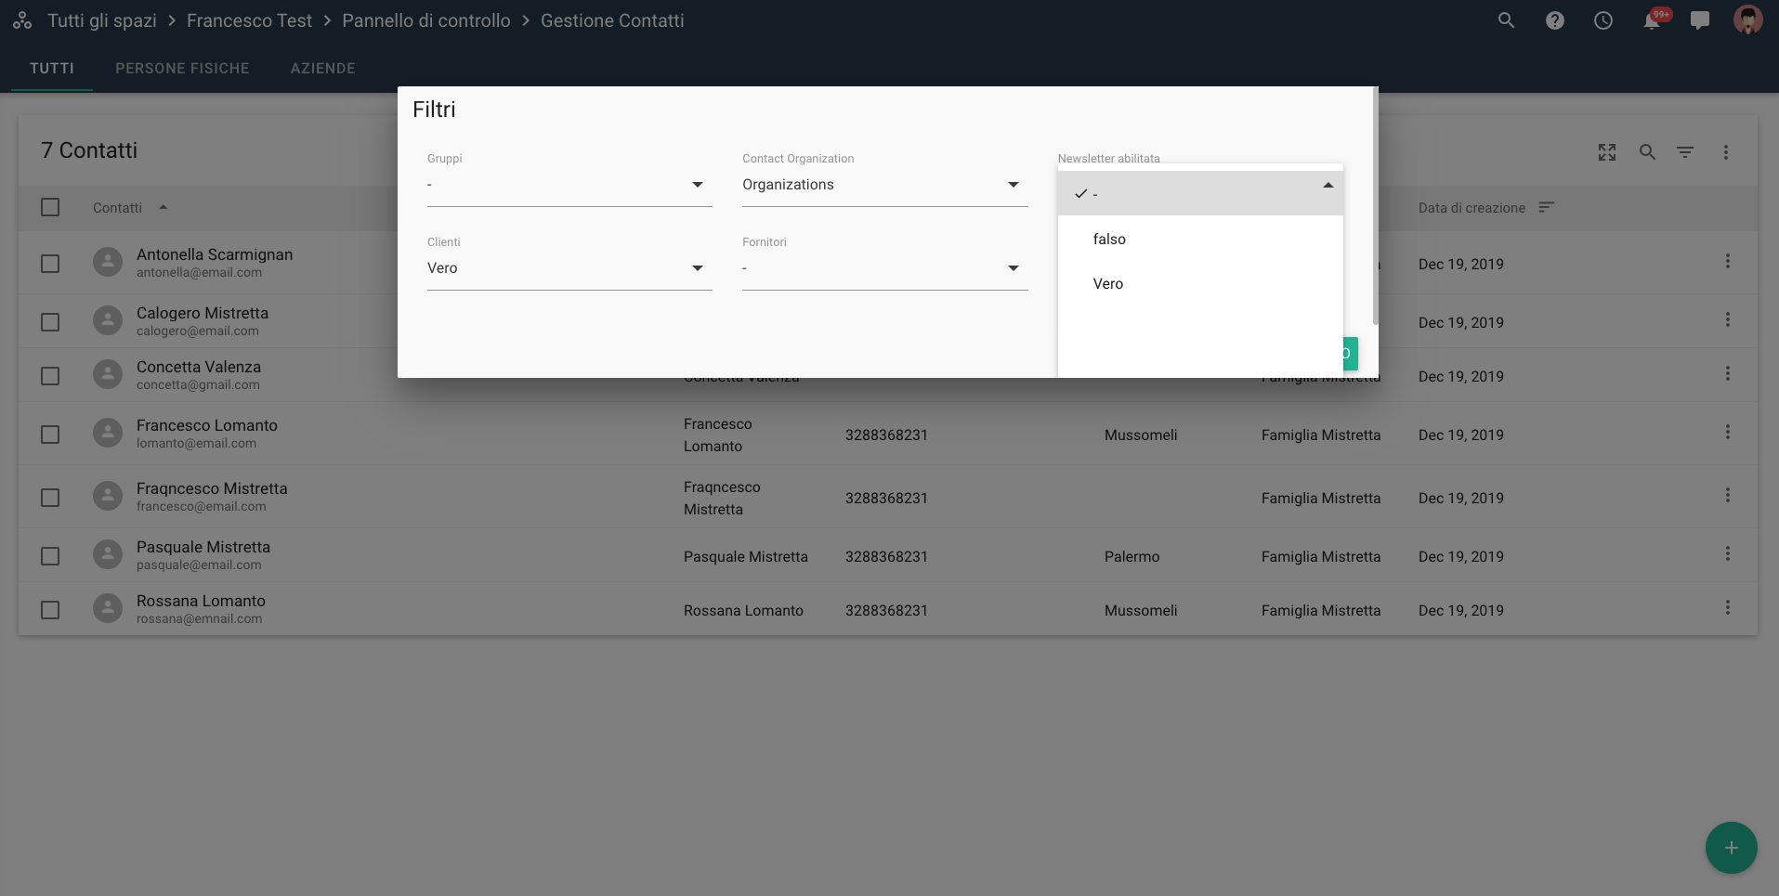This screenshot has width=1779, height=896.
Task: Click the search icon in top header
Action: pyautogui.click(x=1506, y=20)
